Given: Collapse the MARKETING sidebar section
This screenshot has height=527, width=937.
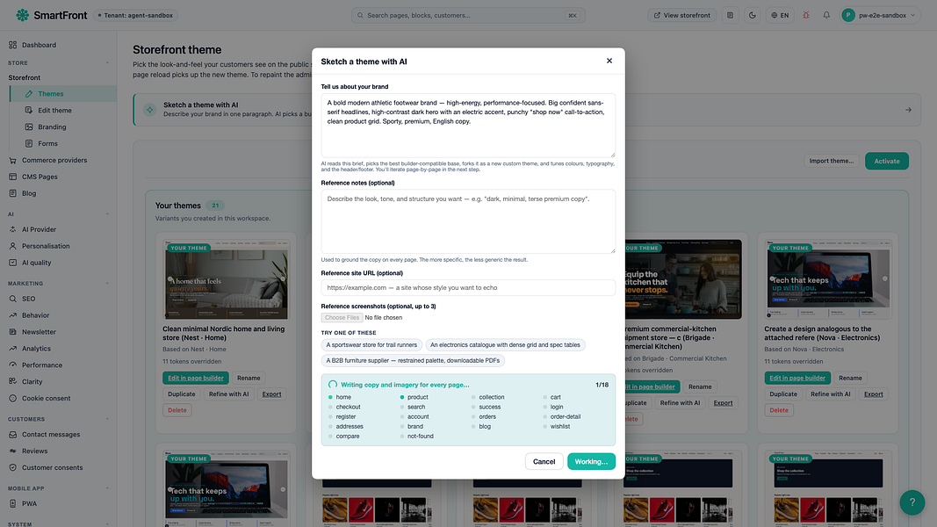Looking at the screenshot, I should pyautogui.click(x=107, y=283).
